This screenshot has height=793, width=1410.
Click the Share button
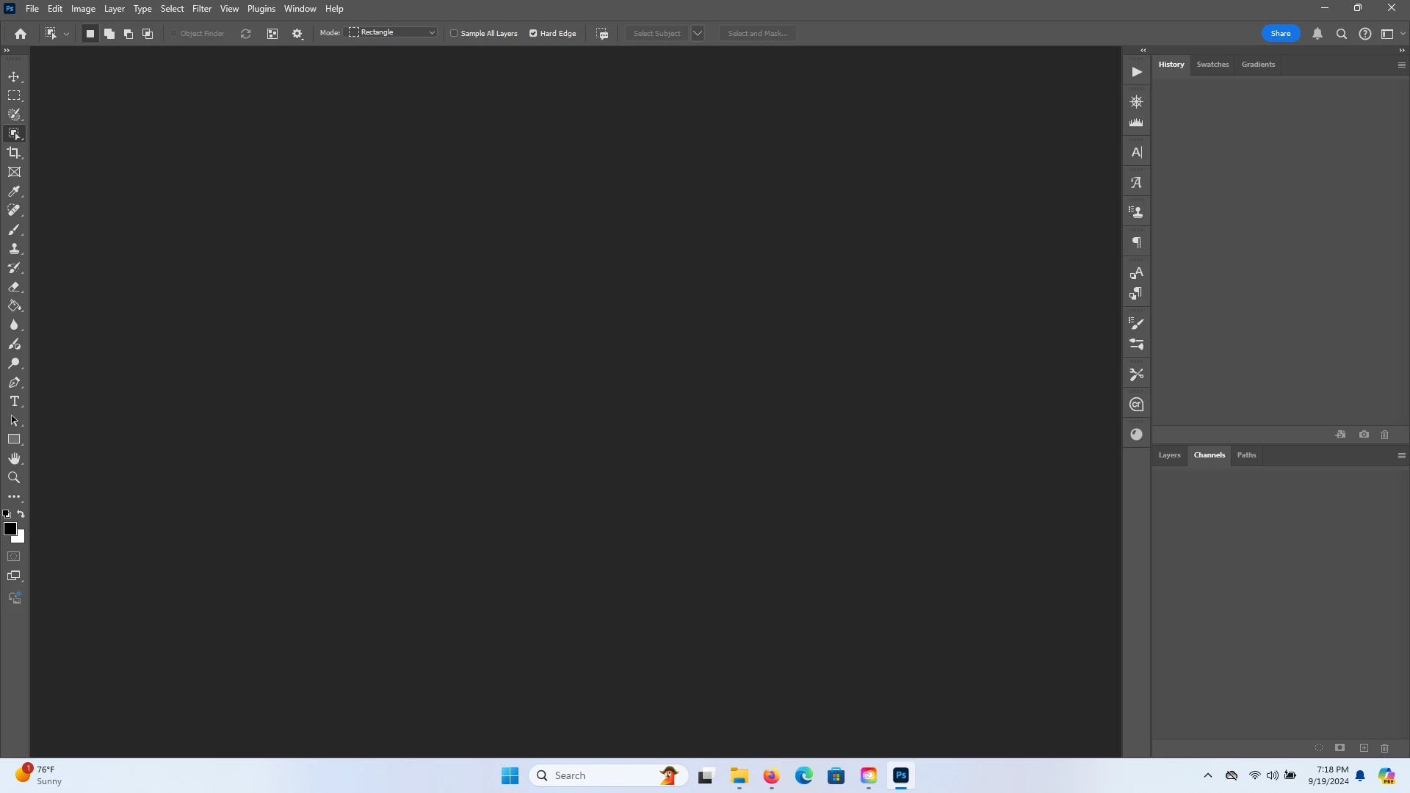1280,33
